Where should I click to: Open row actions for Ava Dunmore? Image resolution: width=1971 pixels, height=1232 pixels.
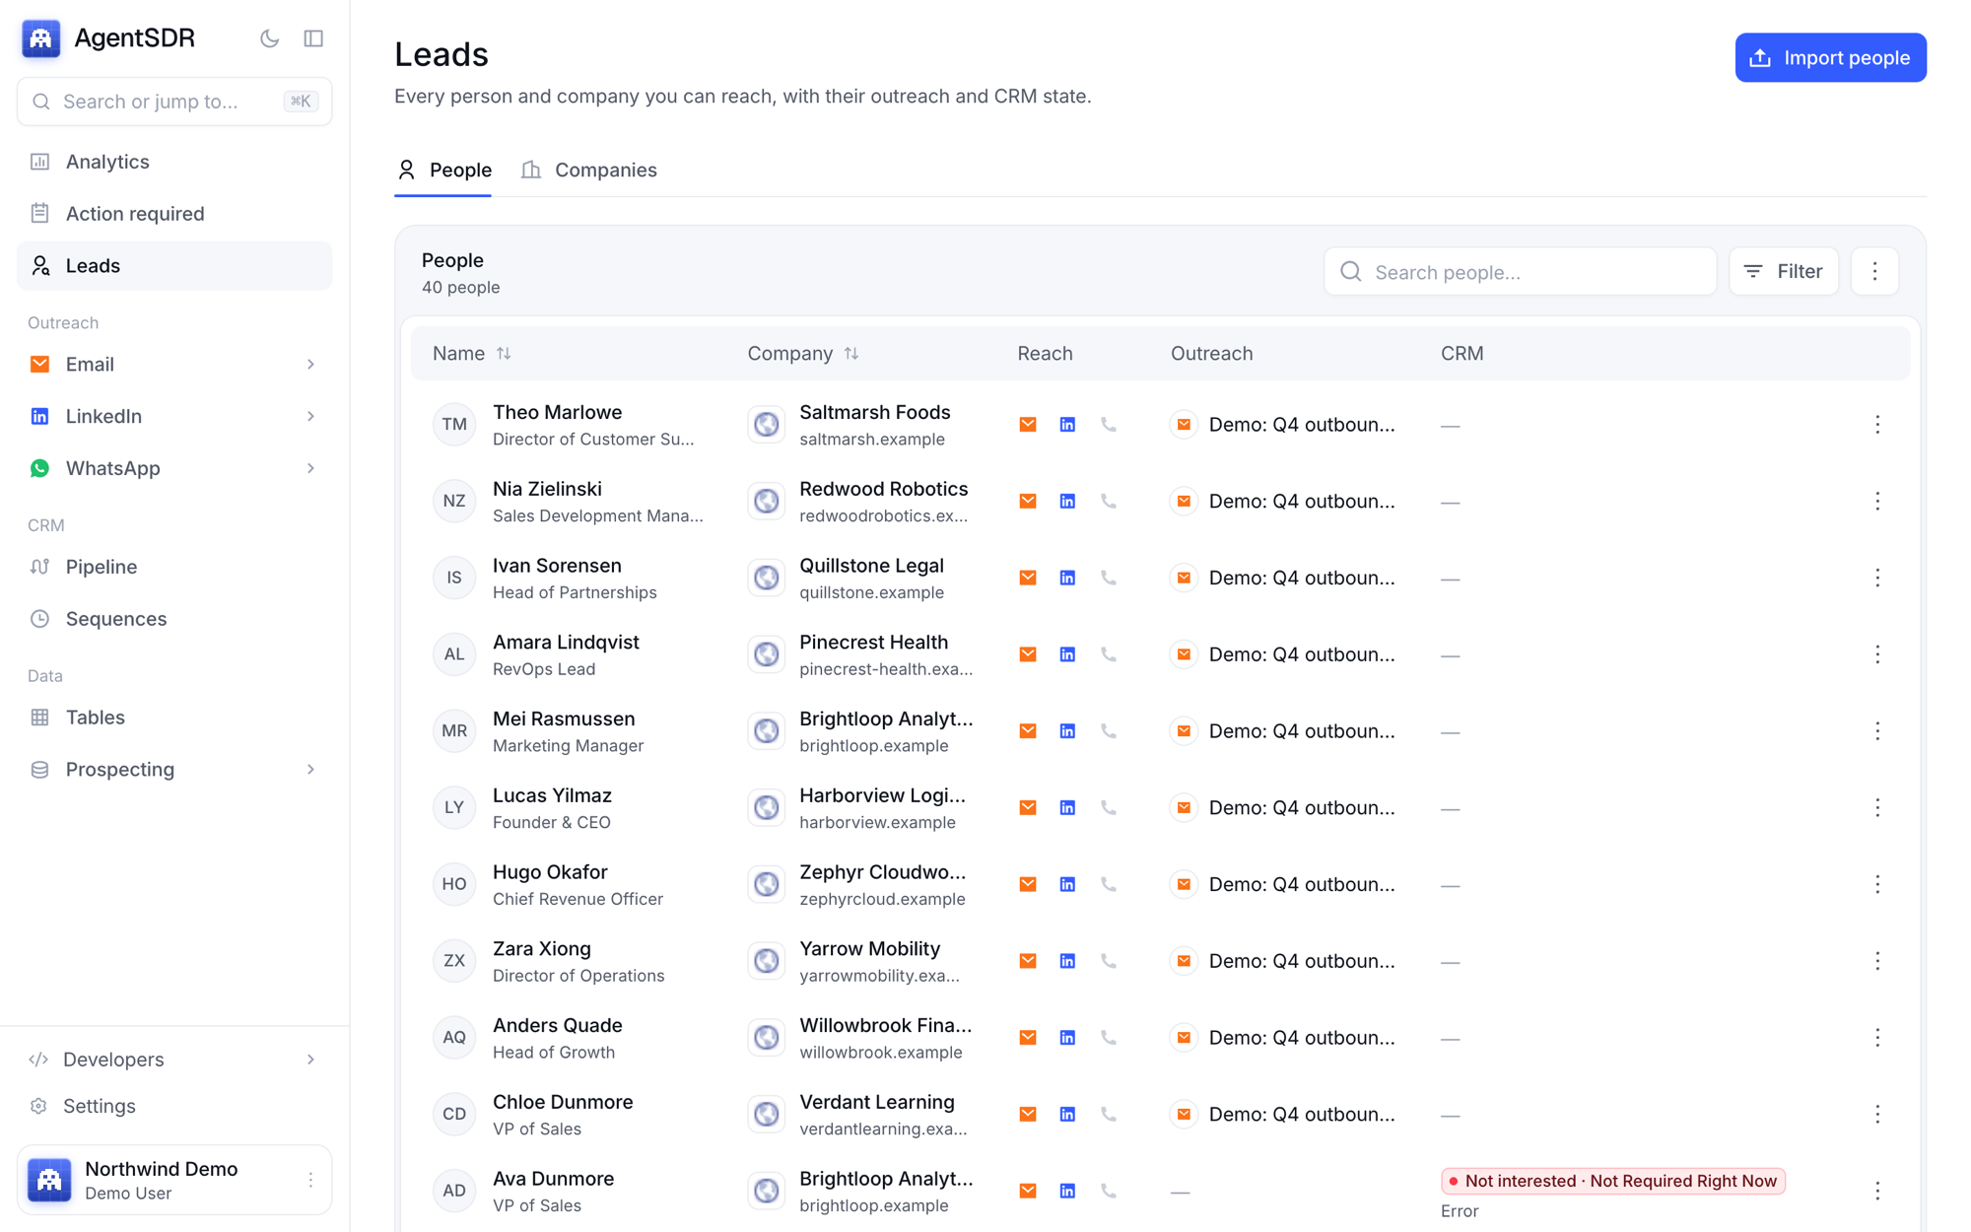click(1877, 1192)
